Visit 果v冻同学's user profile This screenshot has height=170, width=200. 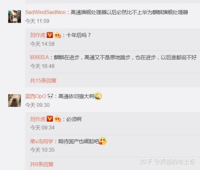42,141
